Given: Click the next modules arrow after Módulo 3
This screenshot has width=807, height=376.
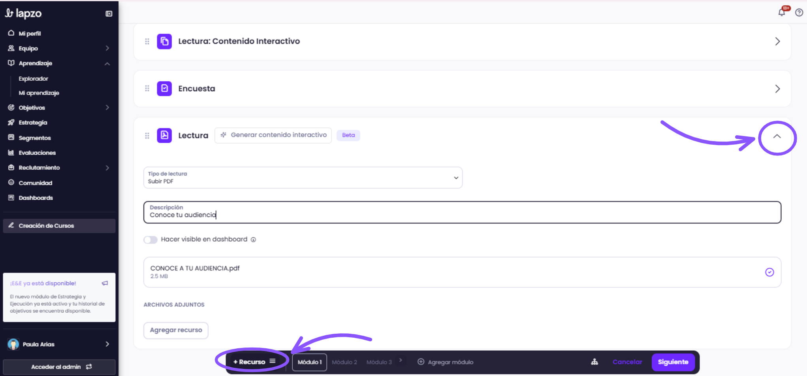Looking at the screenshot, I should click(x=401, y=360).
